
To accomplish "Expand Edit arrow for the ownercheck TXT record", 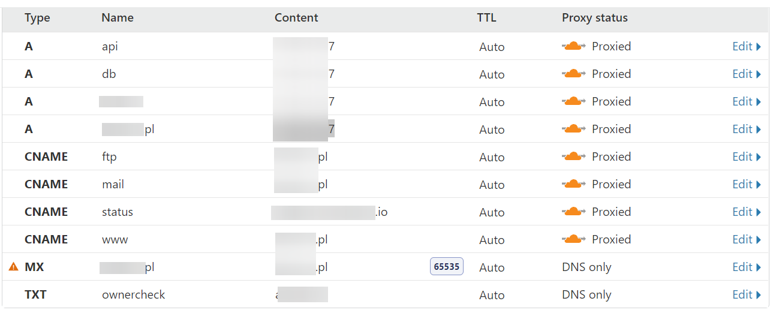I will (759, 295).
